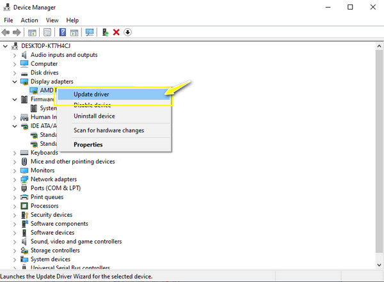Expand the Disk drives category arrow
This screenshot has height=282, width=384.
pyautogui.click(x=15, y=73)
